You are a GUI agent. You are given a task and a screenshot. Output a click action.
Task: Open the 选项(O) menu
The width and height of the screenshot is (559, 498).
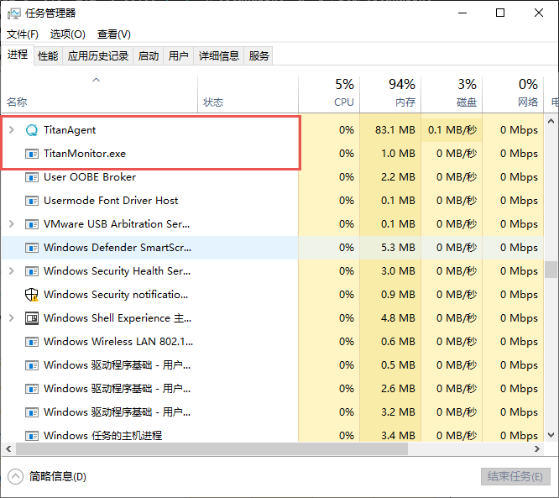pos(68,34)
